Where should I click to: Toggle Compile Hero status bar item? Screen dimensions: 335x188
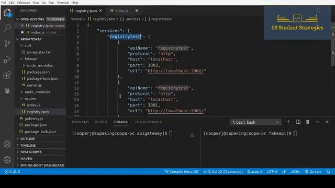pos(182,172)
